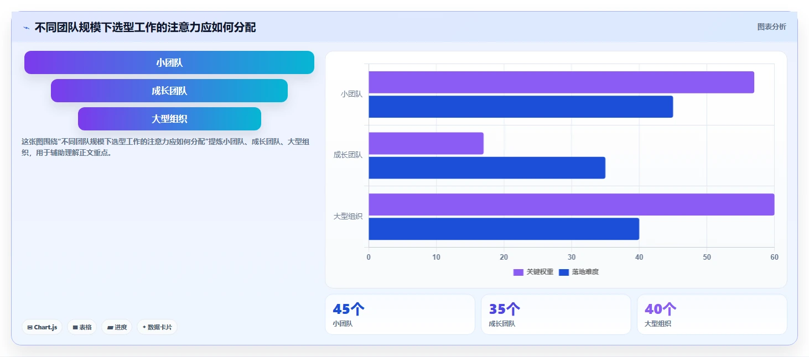
Task: Click the 成长团队 y-axis label in chart
Action: [x=348, y=155]
